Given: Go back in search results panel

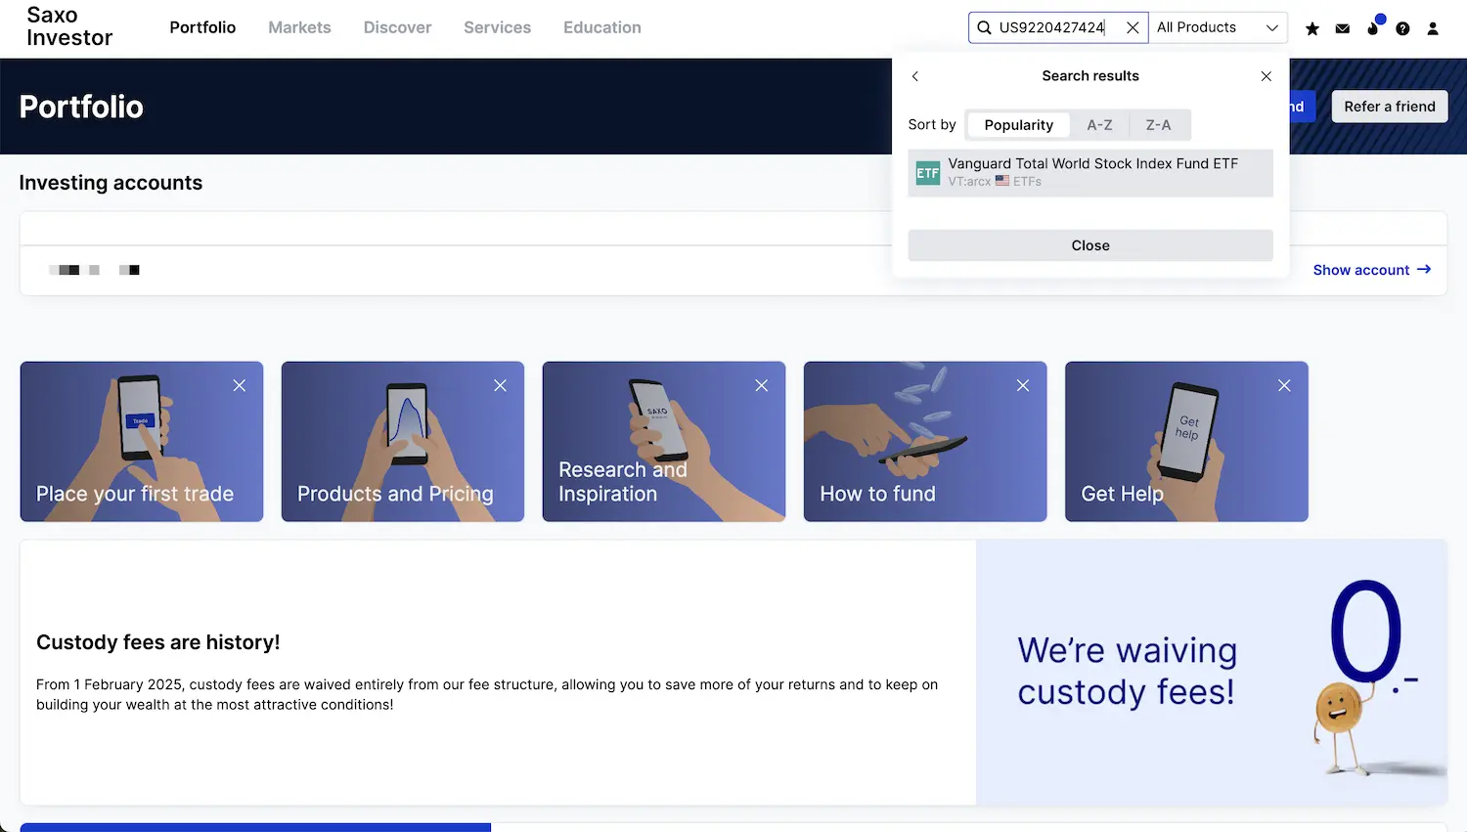Looking at the screenshot, I should [915, 76].
